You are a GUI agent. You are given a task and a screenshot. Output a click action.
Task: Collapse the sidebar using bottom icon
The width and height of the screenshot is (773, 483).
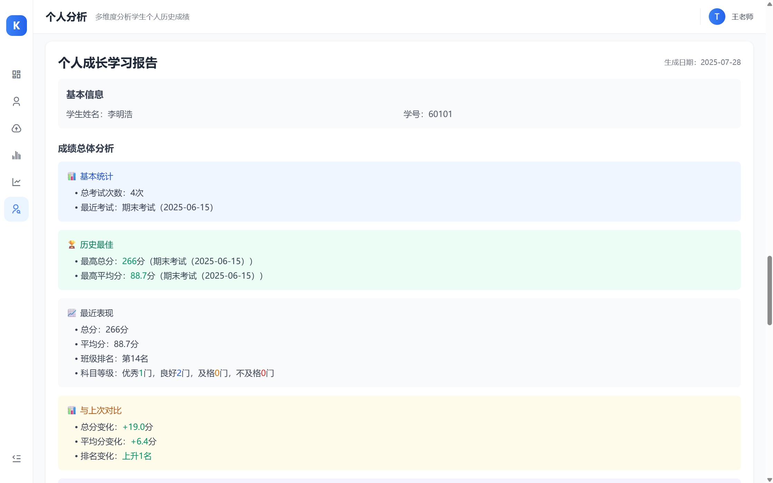tap(16, 458)
